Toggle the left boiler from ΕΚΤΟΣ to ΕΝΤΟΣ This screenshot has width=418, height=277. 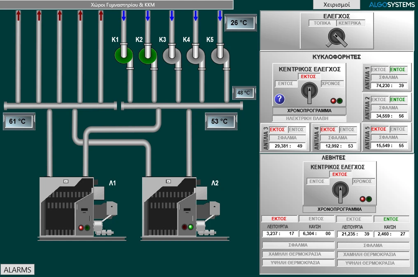pos(317,219)
